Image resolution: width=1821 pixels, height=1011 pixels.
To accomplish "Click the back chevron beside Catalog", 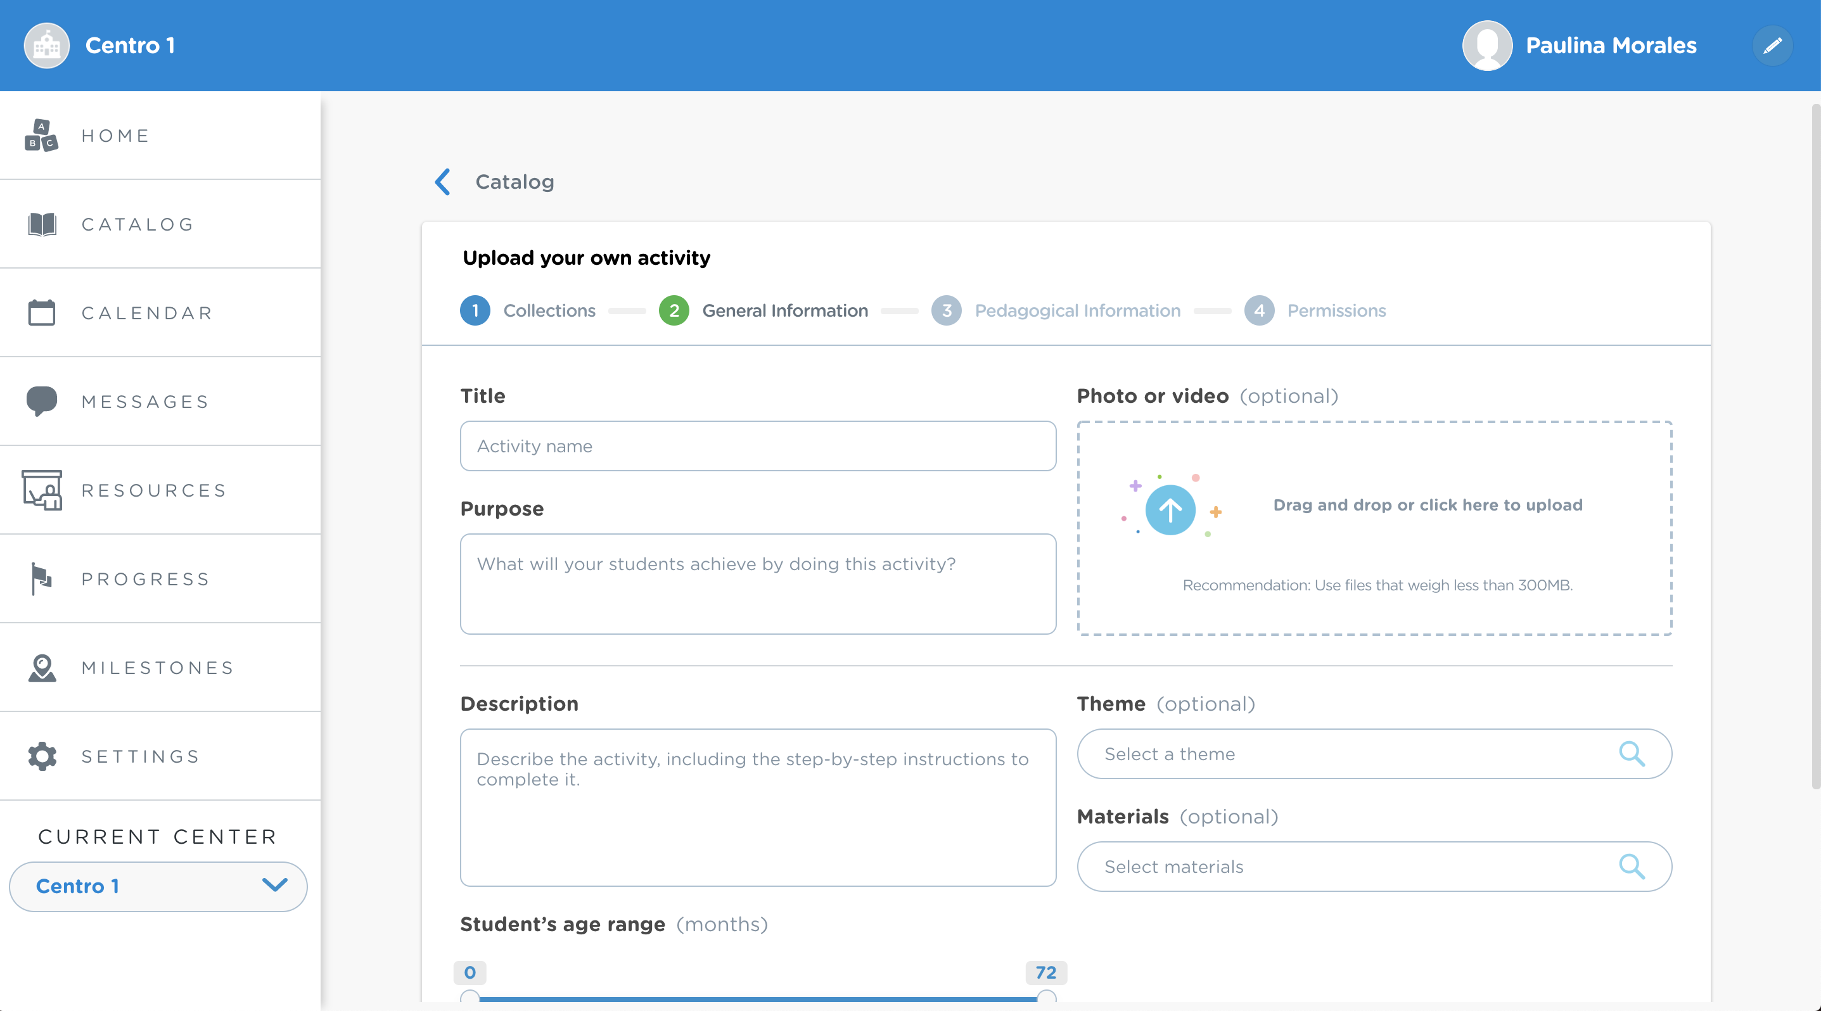I will pos(442,182).
